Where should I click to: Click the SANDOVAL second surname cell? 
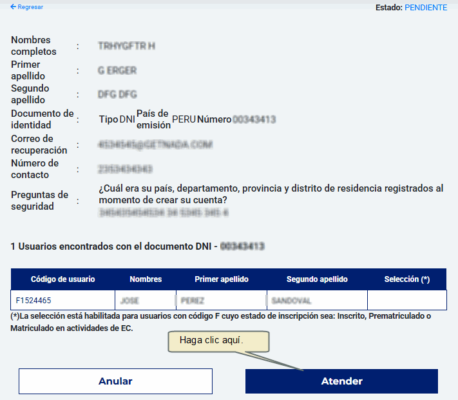(x=291, y=301)
